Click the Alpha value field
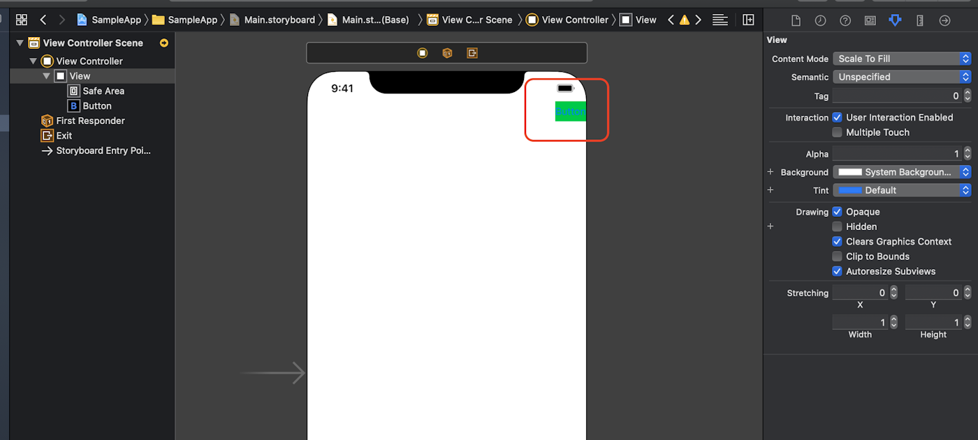This screenshot has height=440, width=978. 897,153
